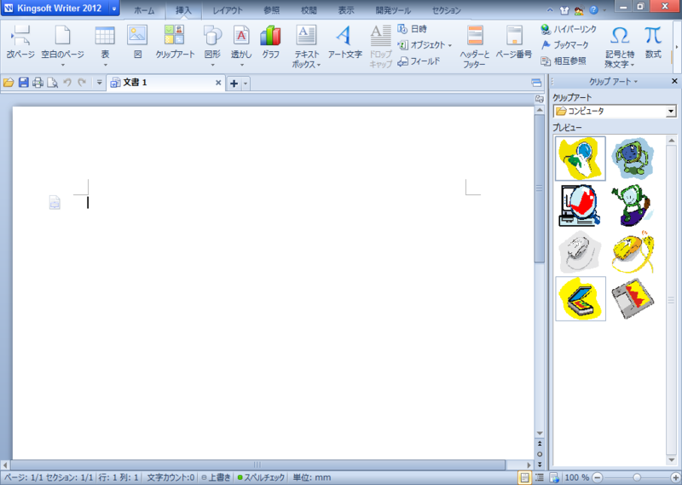Click the zoom slider handle

click(x=637, y=477)
